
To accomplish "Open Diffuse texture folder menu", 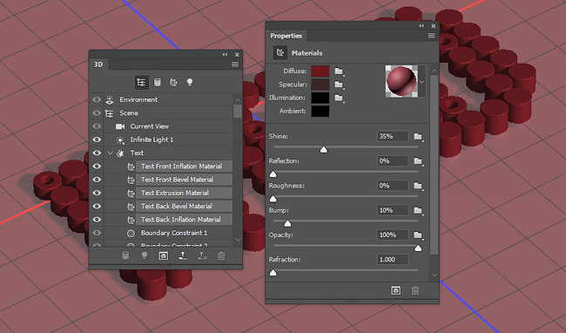I will coord(339,71).
